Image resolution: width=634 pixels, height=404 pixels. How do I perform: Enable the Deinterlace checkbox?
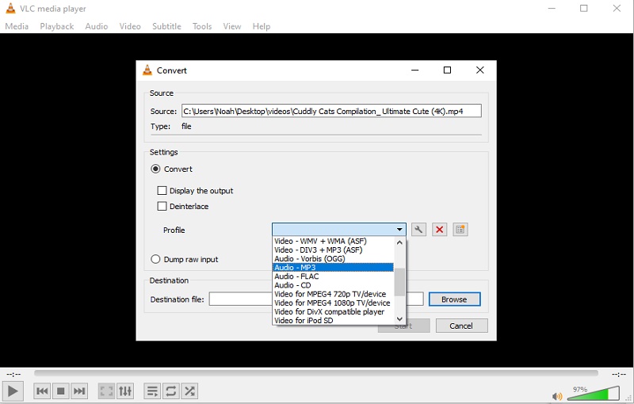click(x=162, y=206)
